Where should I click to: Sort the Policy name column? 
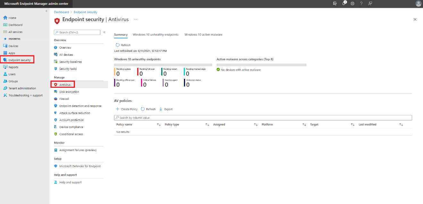(x=159, y=124)
